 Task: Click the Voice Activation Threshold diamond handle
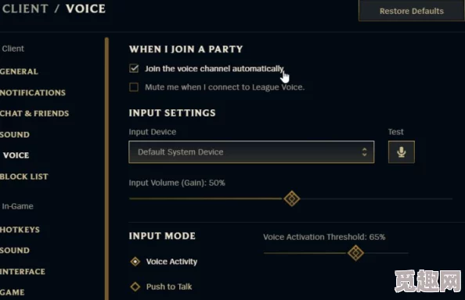(x=355, y=253)
